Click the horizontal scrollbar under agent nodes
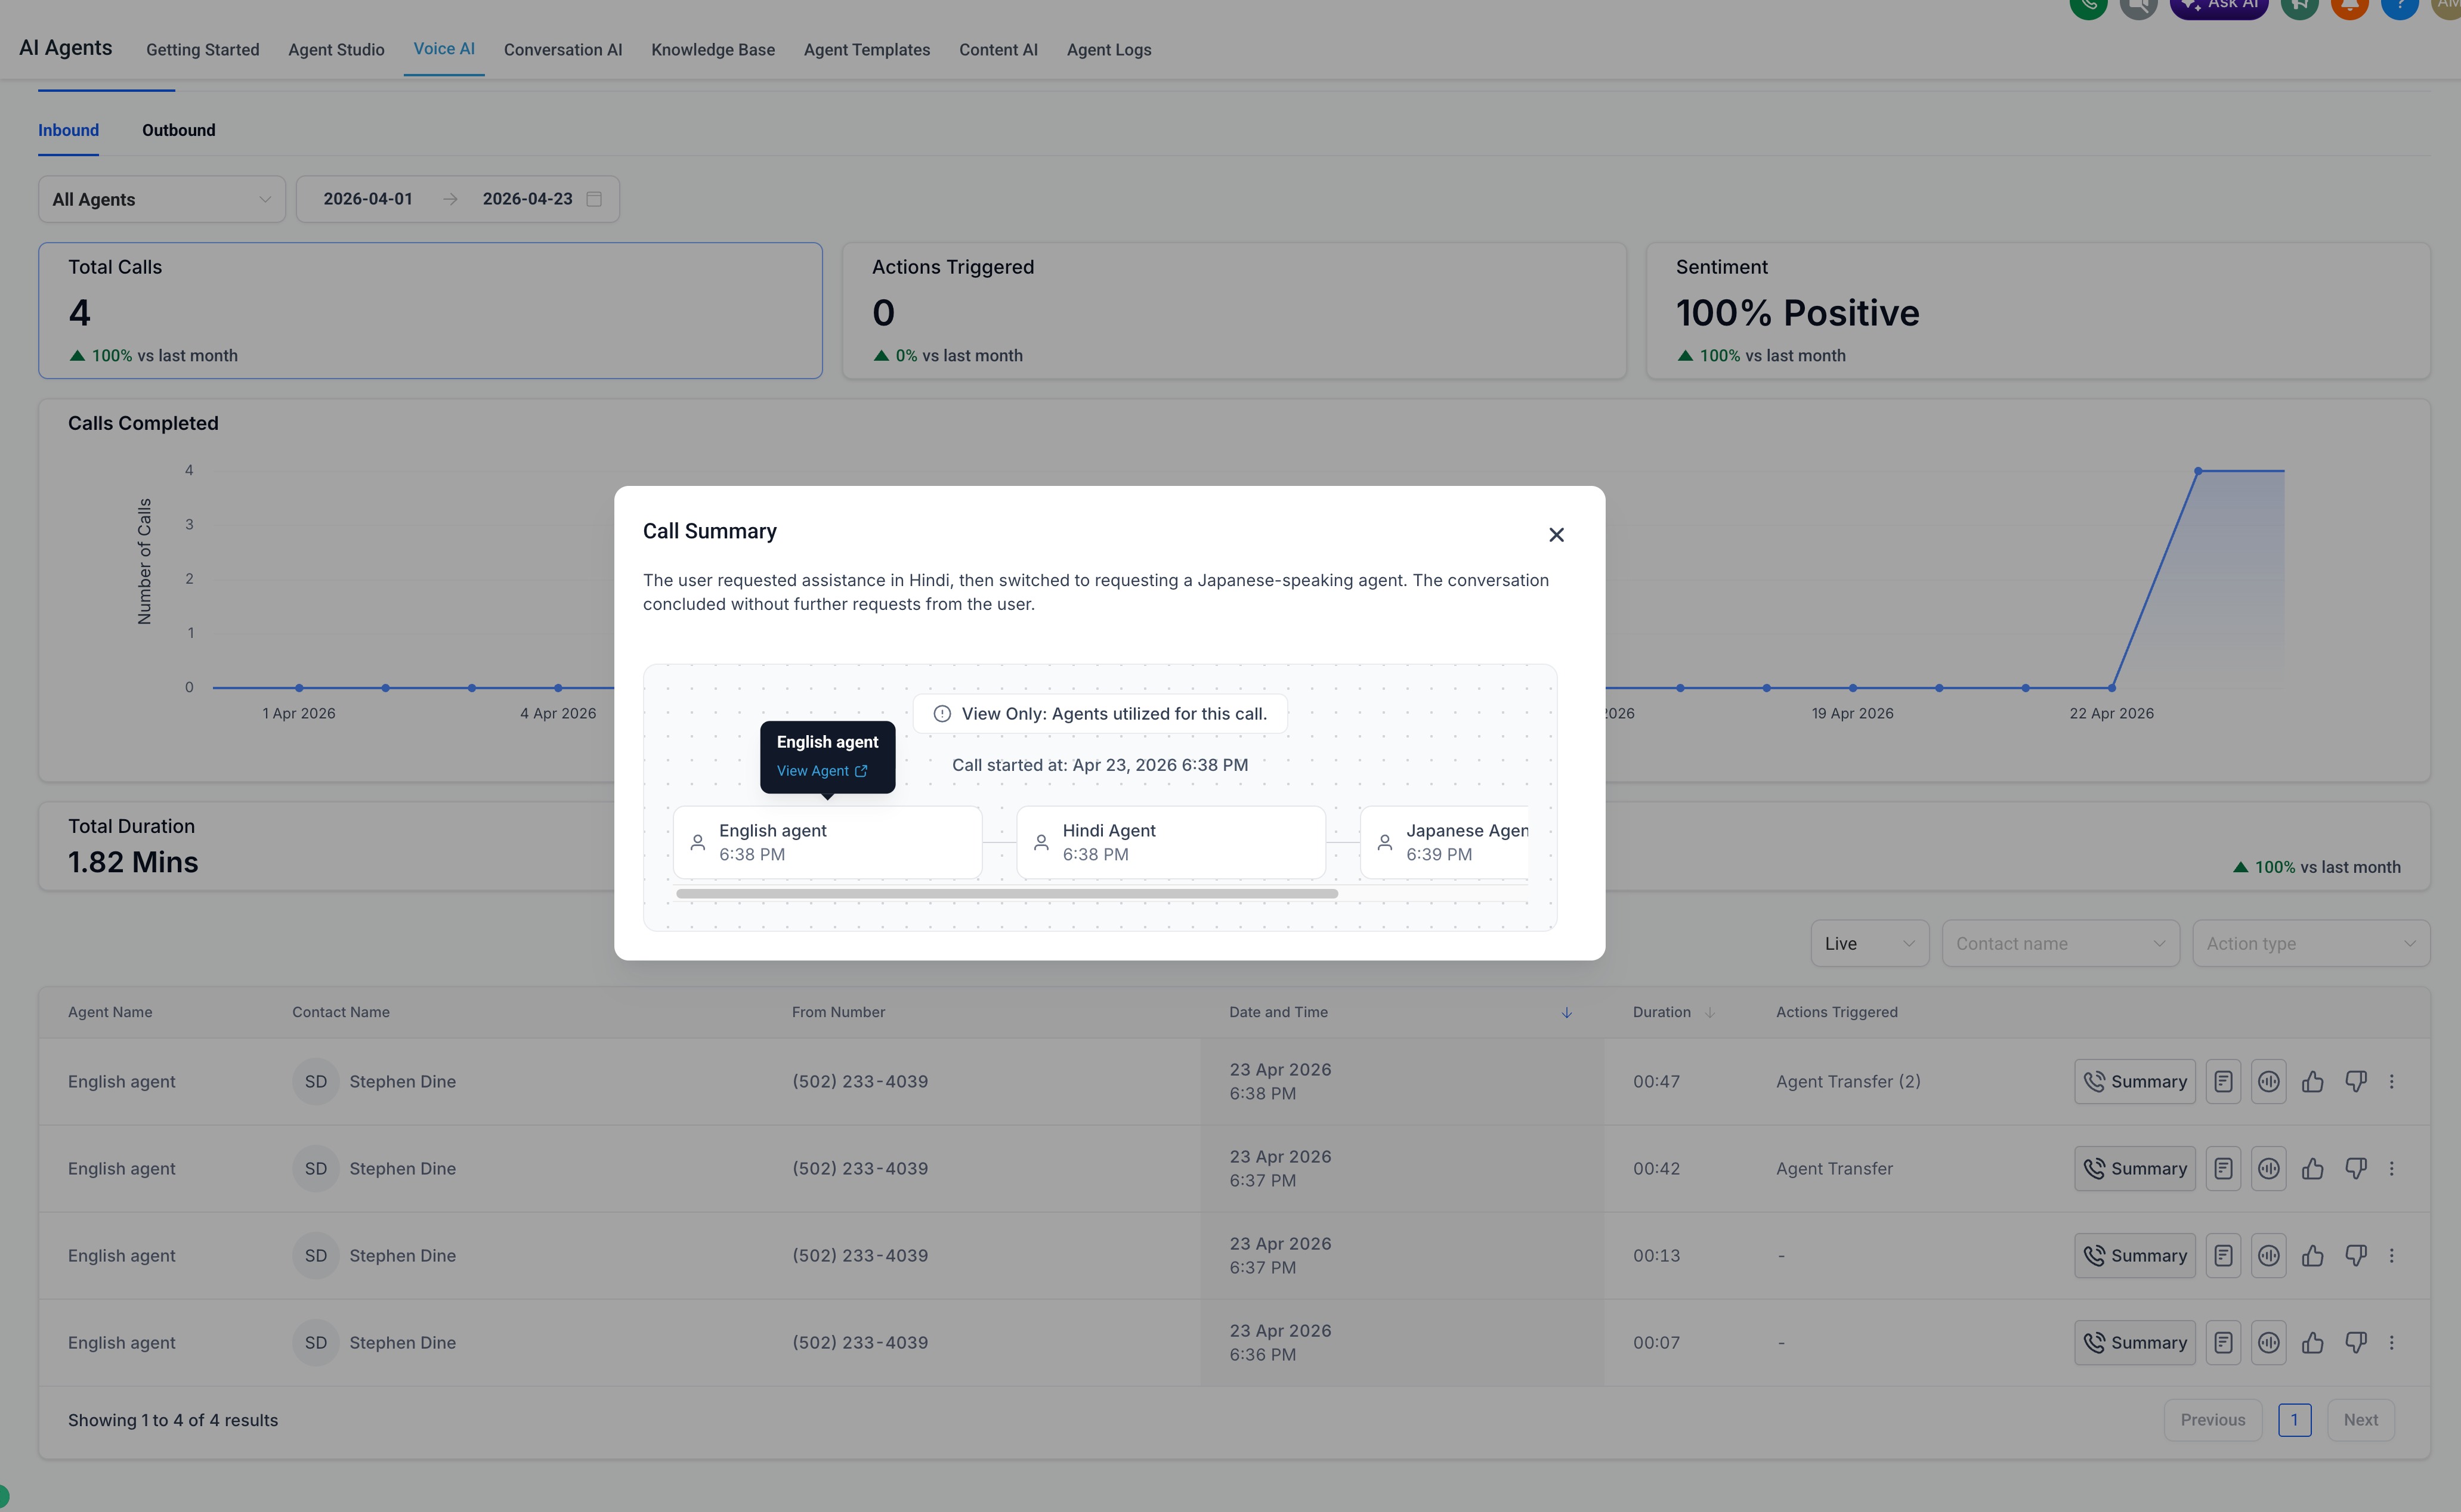 click(x=1006, y=893)
